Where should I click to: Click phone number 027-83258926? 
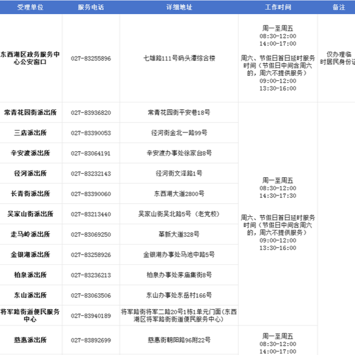[x=91, y=255]
